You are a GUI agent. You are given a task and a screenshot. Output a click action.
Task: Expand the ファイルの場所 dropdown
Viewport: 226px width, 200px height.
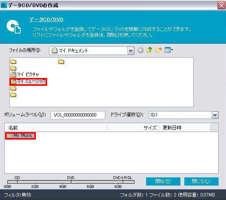131,51
